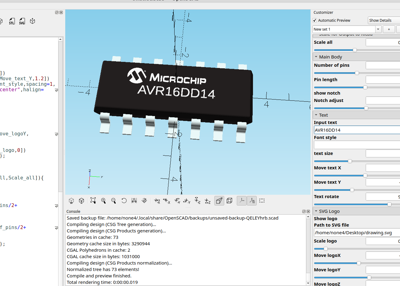The height and width of the screenshot is (286, 400).
Task: Undock the Console panel
Action: [x=304, y=211]
